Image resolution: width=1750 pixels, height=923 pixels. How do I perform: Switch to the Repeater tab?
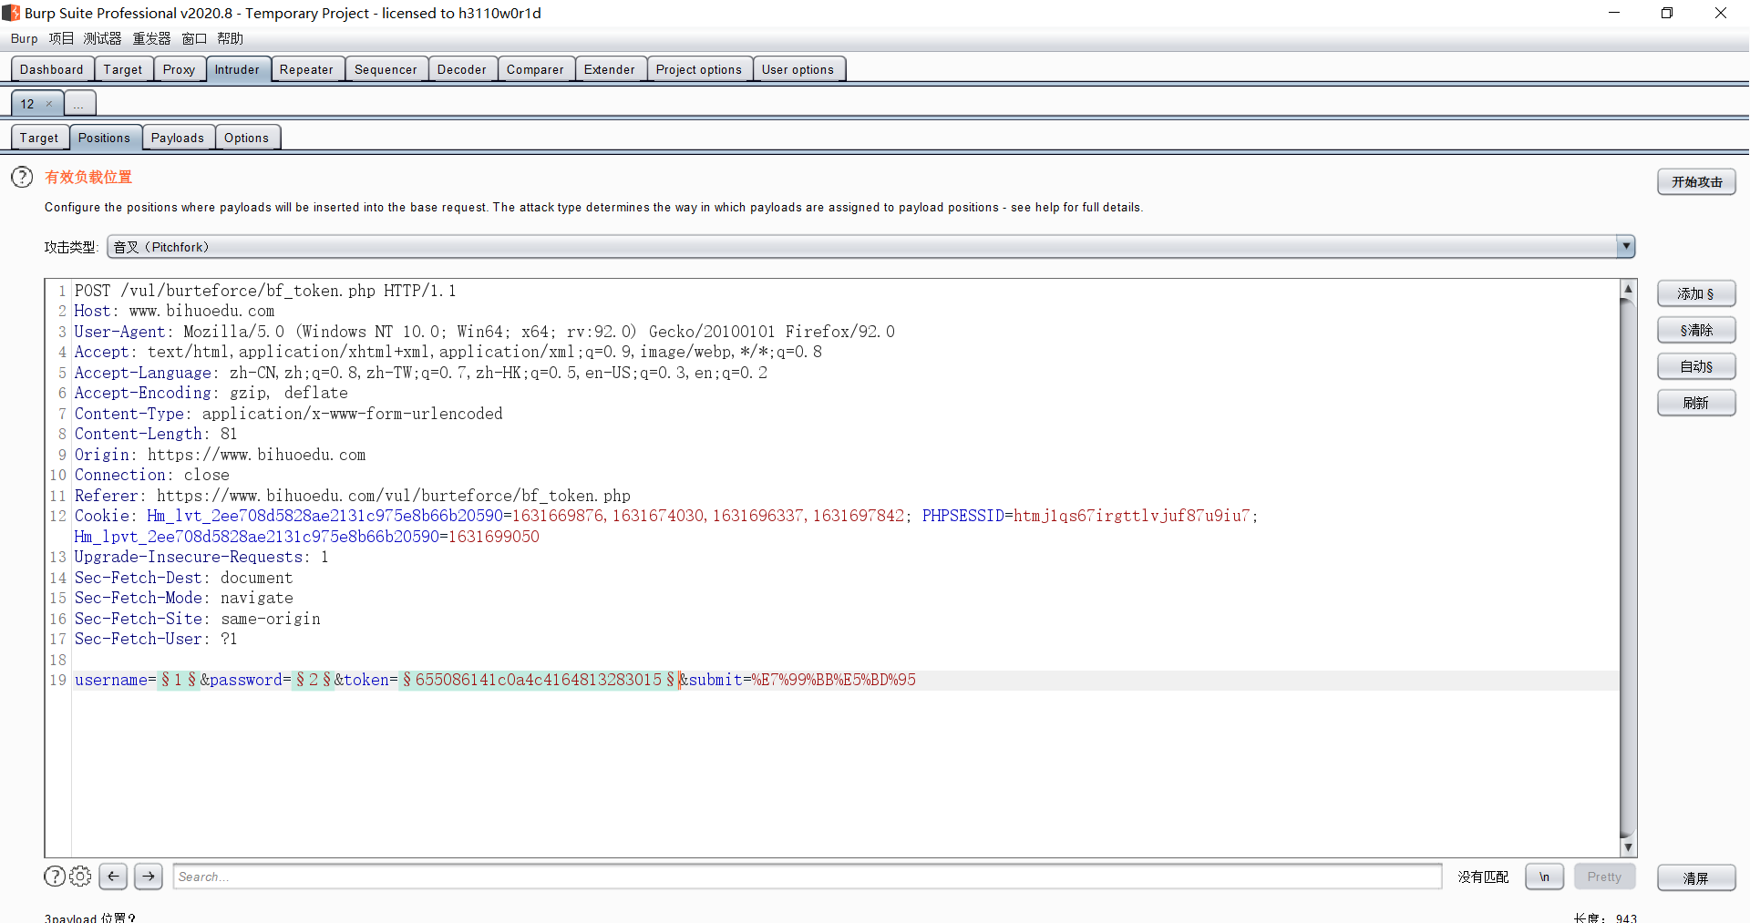pyautogui.click(x=307, y=69)
